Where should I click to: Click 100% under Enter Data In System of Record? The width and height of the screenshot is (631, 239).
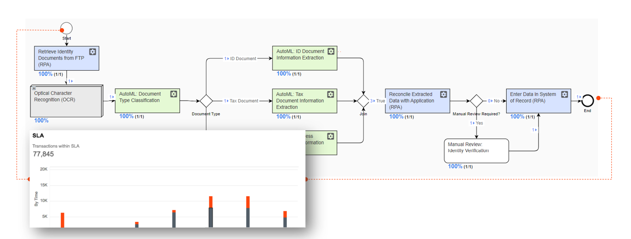(x=518, y=116)
